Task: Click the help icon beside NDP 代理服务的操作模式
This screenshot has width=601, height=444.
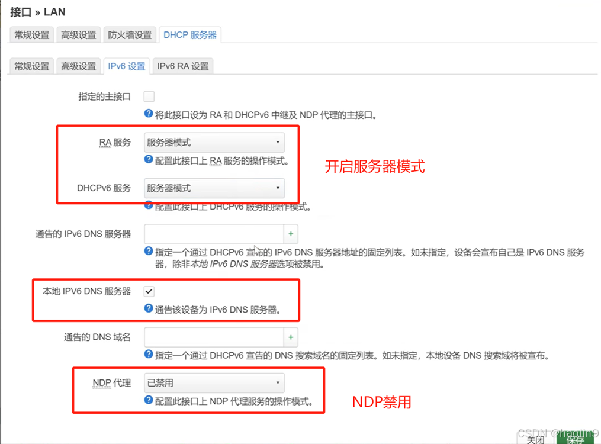Action: click(149, 400)
